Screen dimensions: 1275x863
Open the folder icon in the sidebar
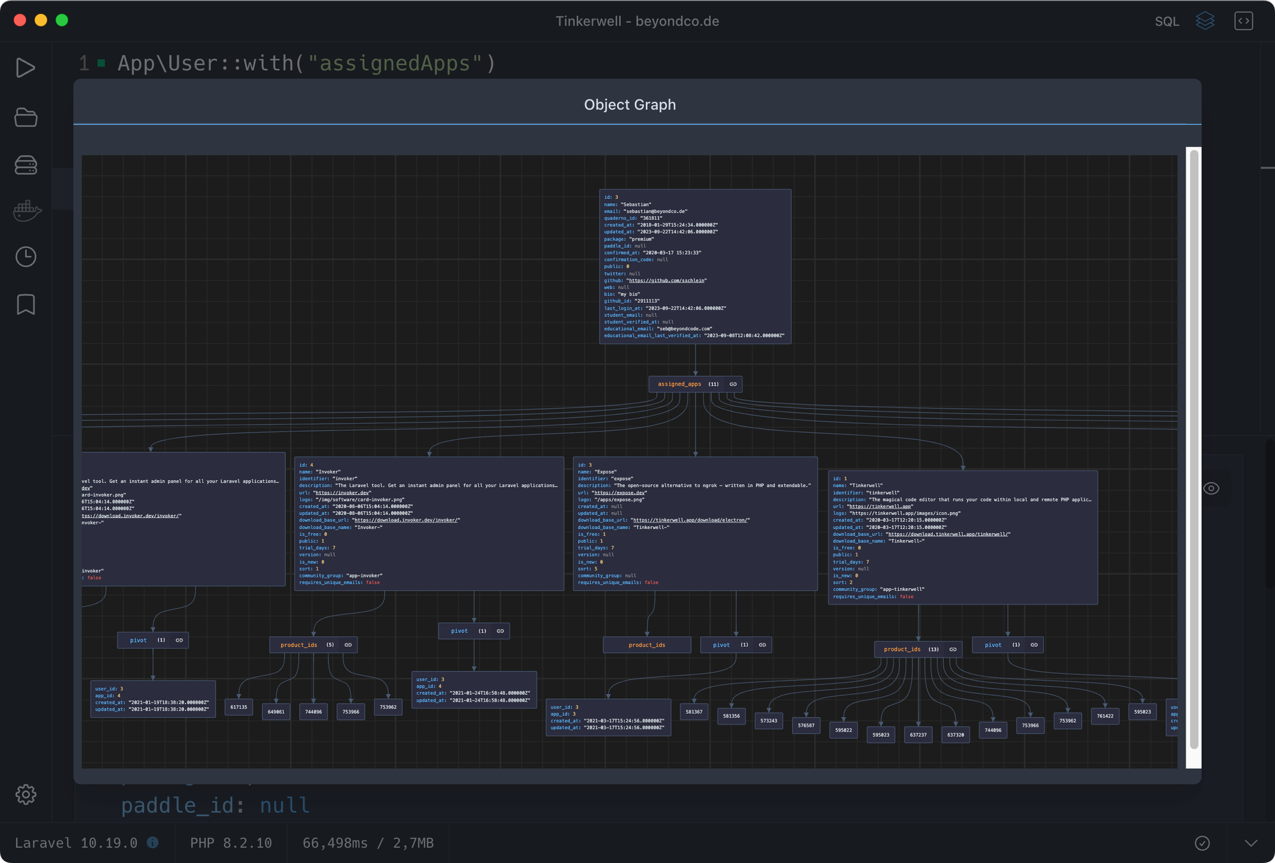coord(25,117)
